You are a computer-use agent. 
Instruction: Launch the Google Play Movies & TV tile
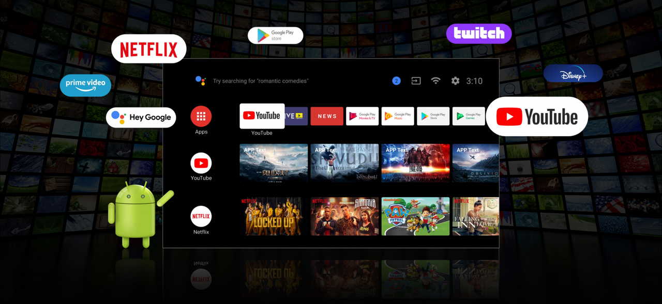tap(362, 116)
